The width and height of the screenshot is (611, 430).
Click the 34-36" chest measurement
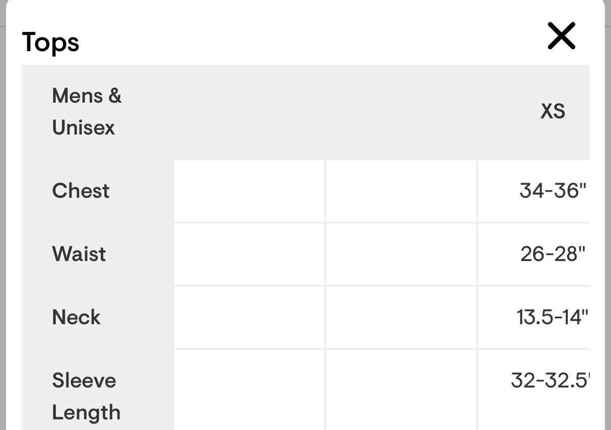[552, 191]
